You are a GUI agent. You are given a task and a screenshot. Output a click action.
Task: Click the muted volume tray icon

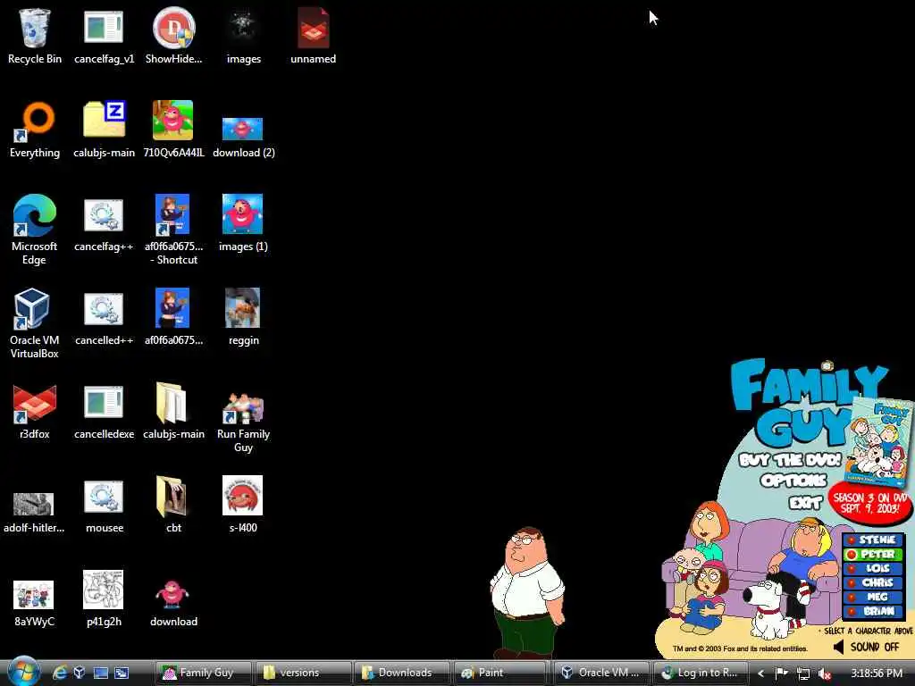(x=825, y=673)
